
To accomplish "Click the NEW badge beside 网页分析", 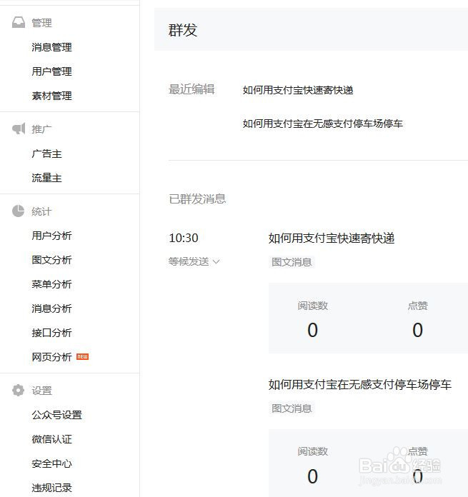I will tap(82, 357).
